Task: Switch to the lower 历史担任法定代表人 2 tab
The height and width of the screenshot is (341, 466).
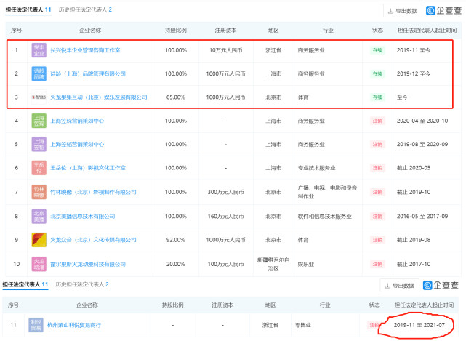Action: coord(82,284)
